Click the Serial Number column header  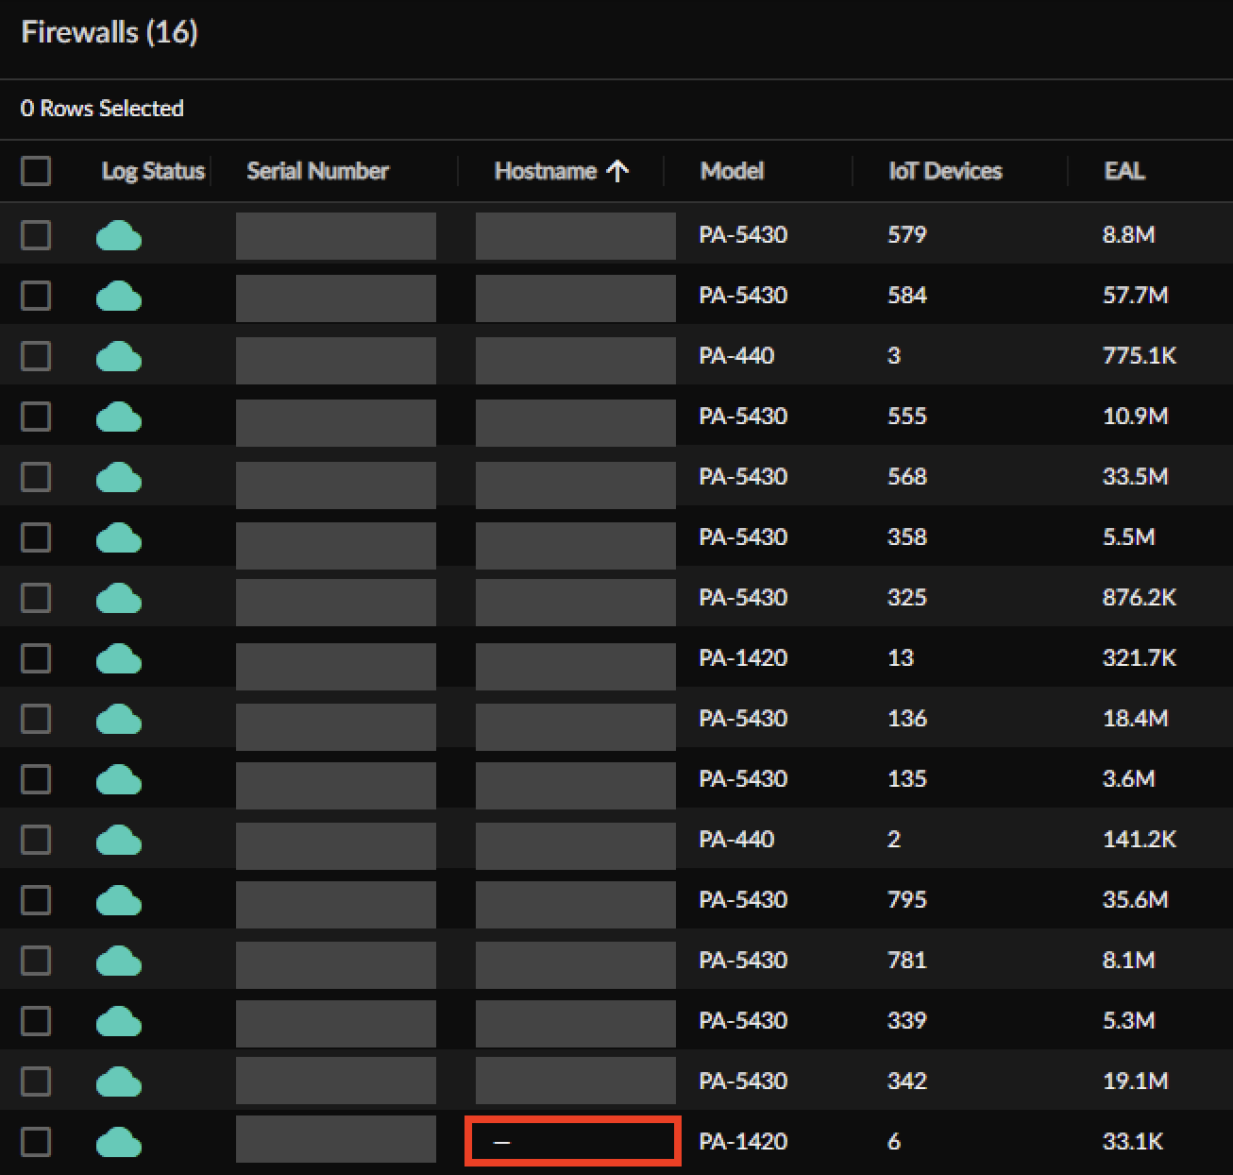tap(317, 171)
